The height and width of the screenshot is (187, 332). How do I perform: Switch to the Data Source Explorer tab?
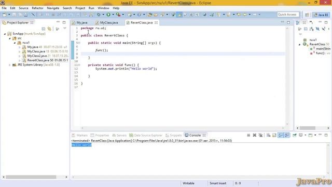pos(146,135)
